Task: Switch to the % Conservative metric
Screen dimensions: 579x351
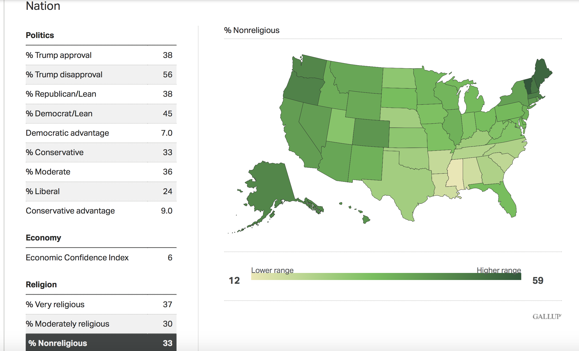Action: (x=101, y=152)
